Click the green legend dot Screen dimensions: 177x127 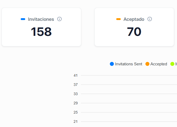pos(172,64)
